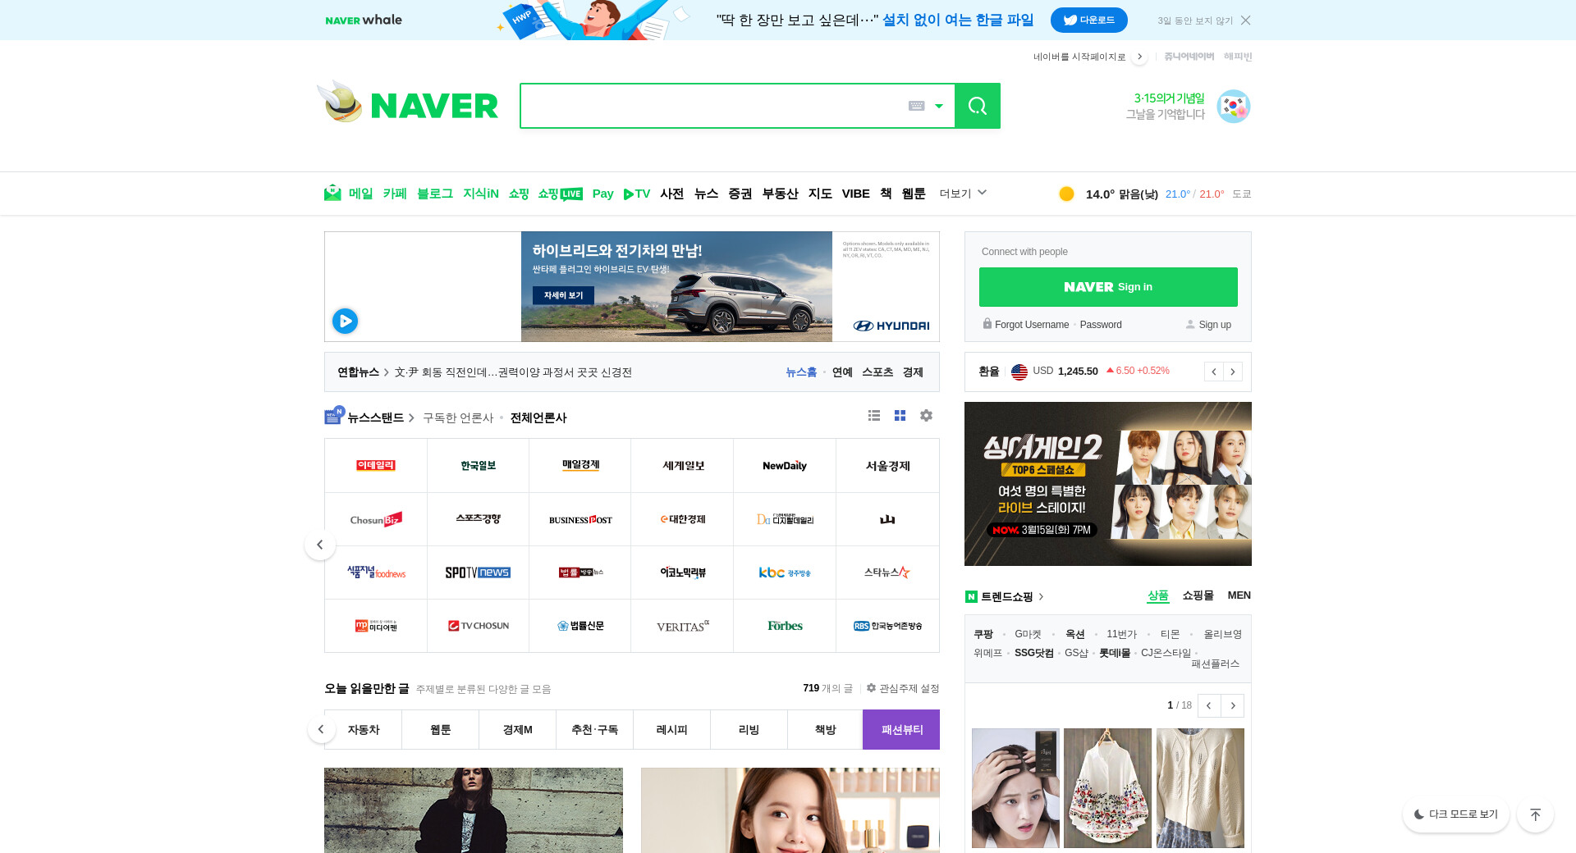Open the 법률신문 press logo
Viewport: 1576px width, 853px height.
pyautogui.click(x=580, y=626)
